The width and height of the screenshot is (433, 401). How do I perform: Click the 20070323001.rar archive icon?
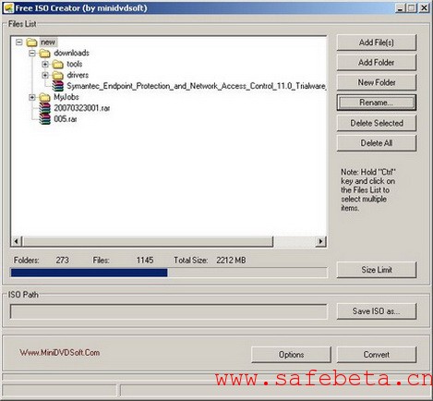pos(45,108)
